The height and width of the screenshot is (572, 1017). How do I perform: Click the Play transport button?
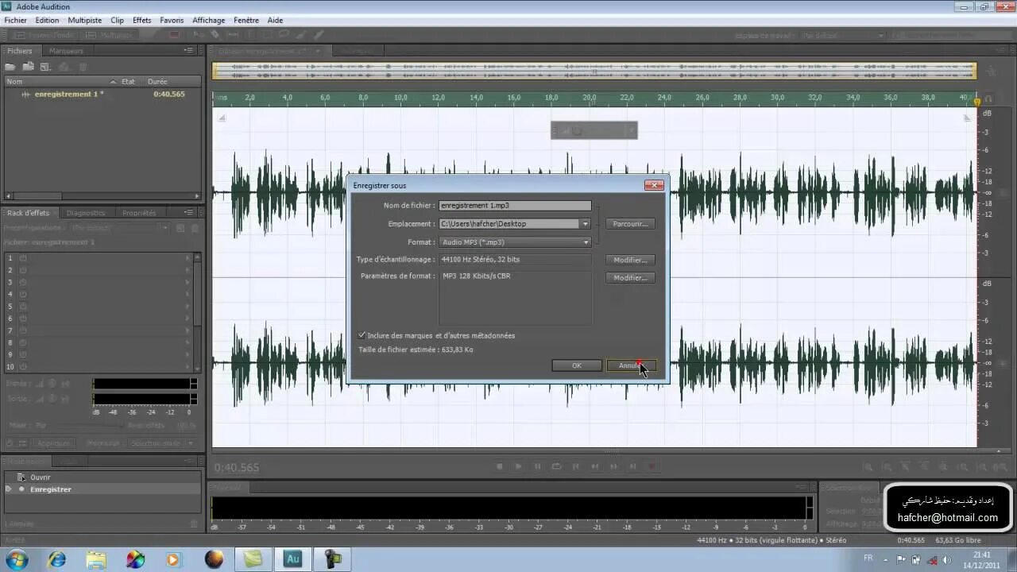[x=518, y=466]
